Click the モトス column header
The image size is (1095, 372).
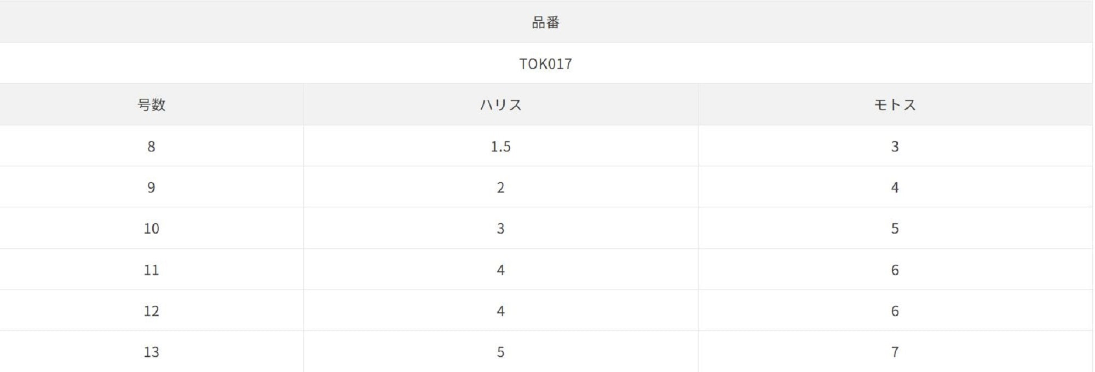[895, 105]
